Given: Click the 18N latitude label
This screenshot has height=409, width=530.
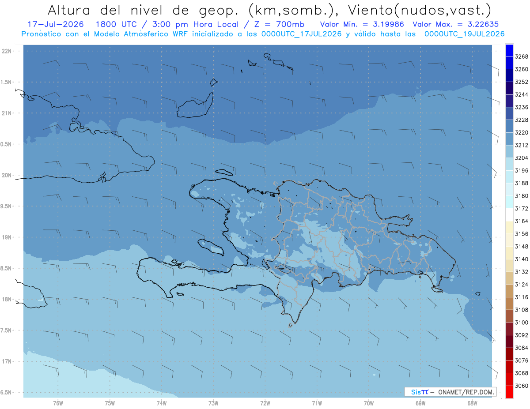Looking at the screenshot, I should 7,299.
